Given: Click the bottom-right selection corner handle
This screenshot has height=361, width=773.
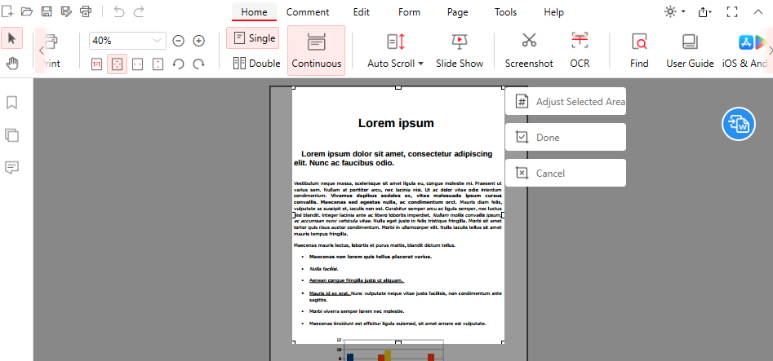Looking at the screenshot, I should (504, 342).
